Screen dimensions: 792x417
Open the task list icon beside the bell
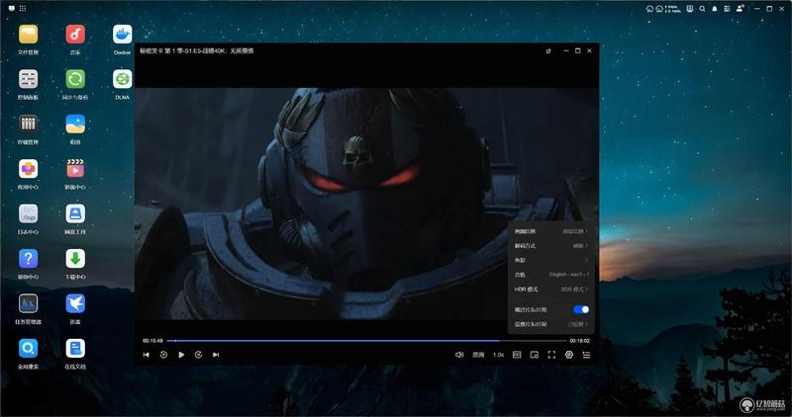(x=727, y=9)
